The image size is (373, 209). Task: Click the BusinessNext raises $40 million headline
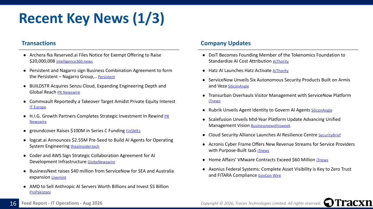(101, 174)
